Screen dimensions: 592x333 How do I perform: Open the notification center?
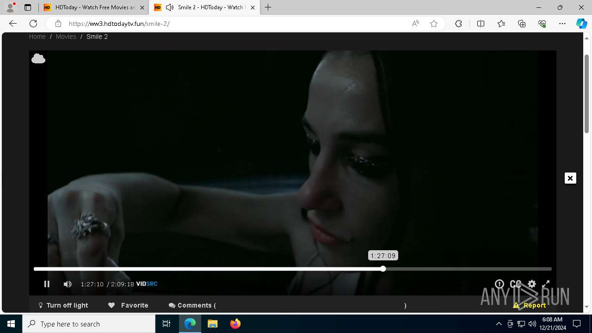pyautogui.click(x=577, y=324)
